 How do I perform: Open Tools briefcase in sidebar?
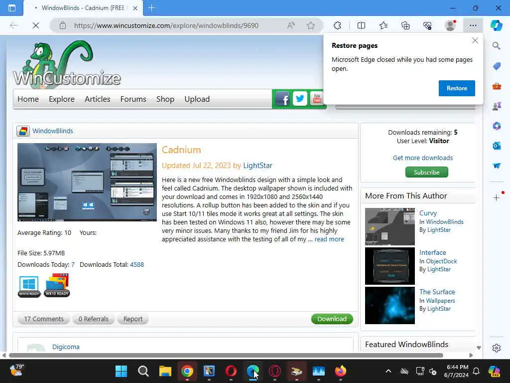coord(497,86)
